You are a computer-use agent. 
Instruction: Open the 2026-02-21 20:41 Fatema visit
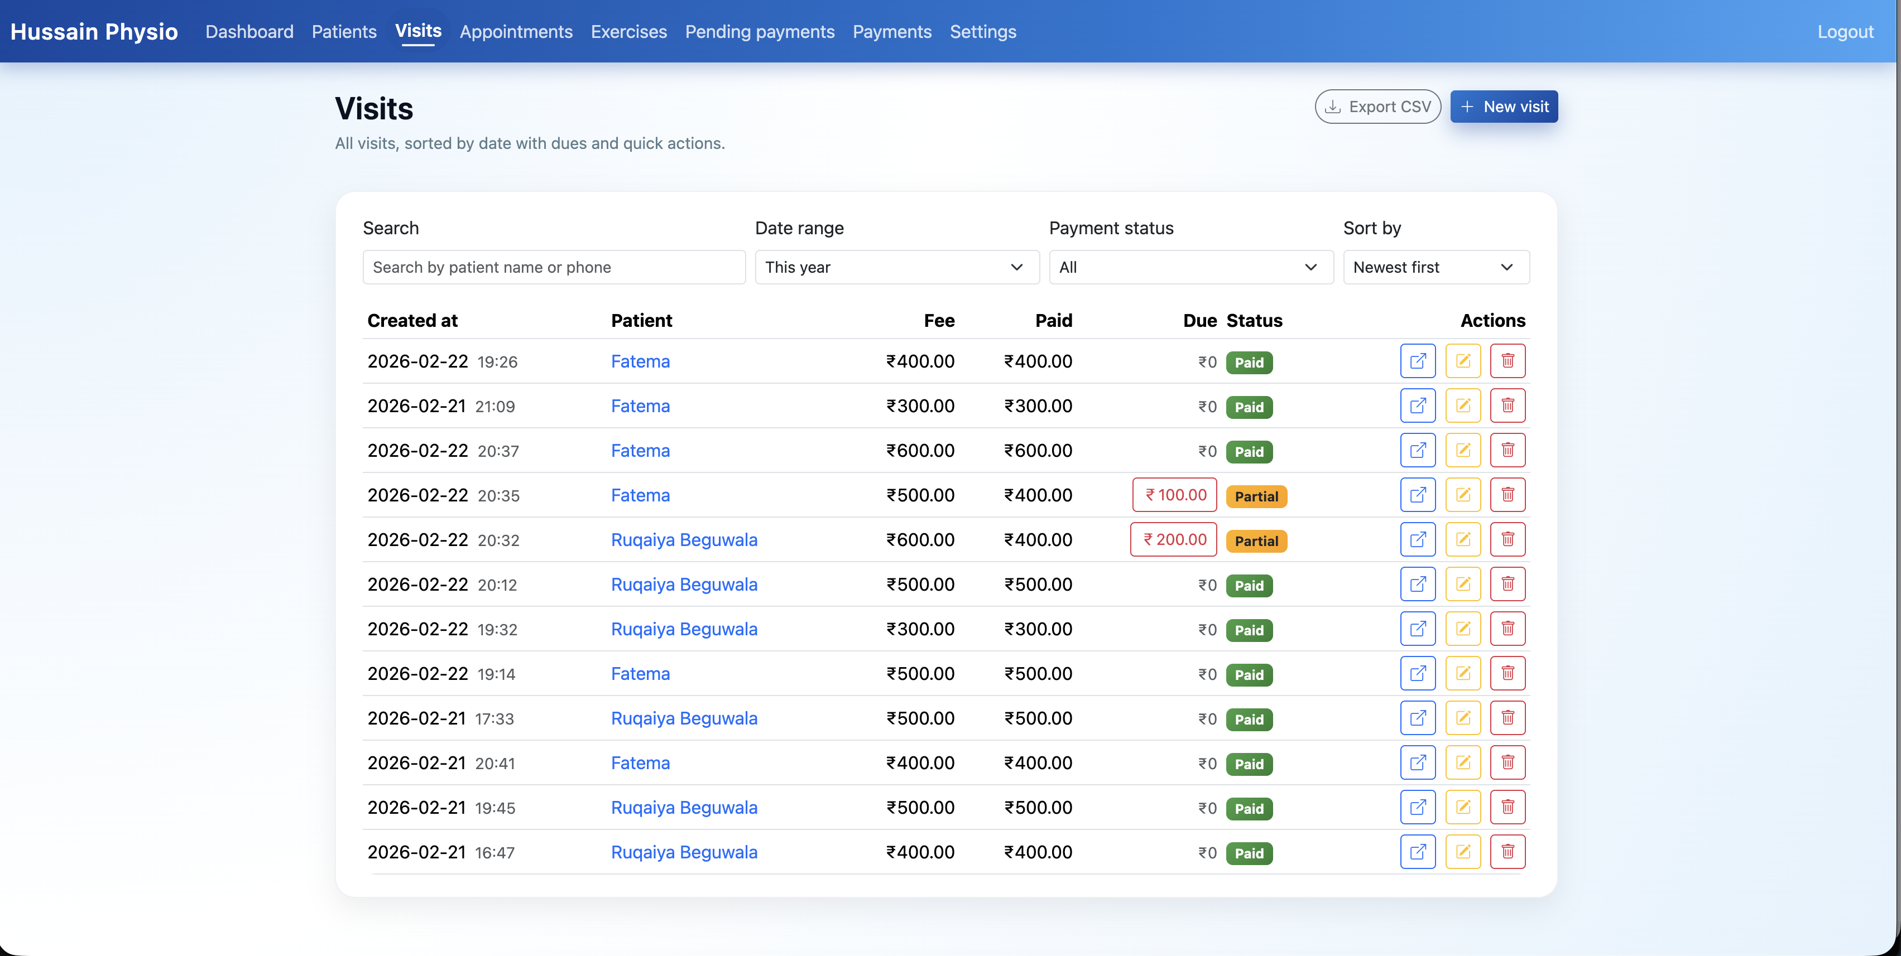point(1417,762)
